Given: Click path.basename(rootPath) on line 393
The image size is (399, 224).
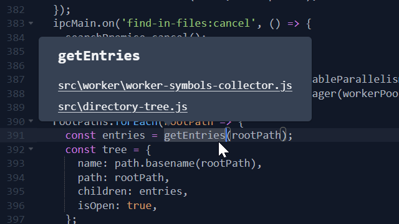Looking at the screenshot, I should coord(185,163).
